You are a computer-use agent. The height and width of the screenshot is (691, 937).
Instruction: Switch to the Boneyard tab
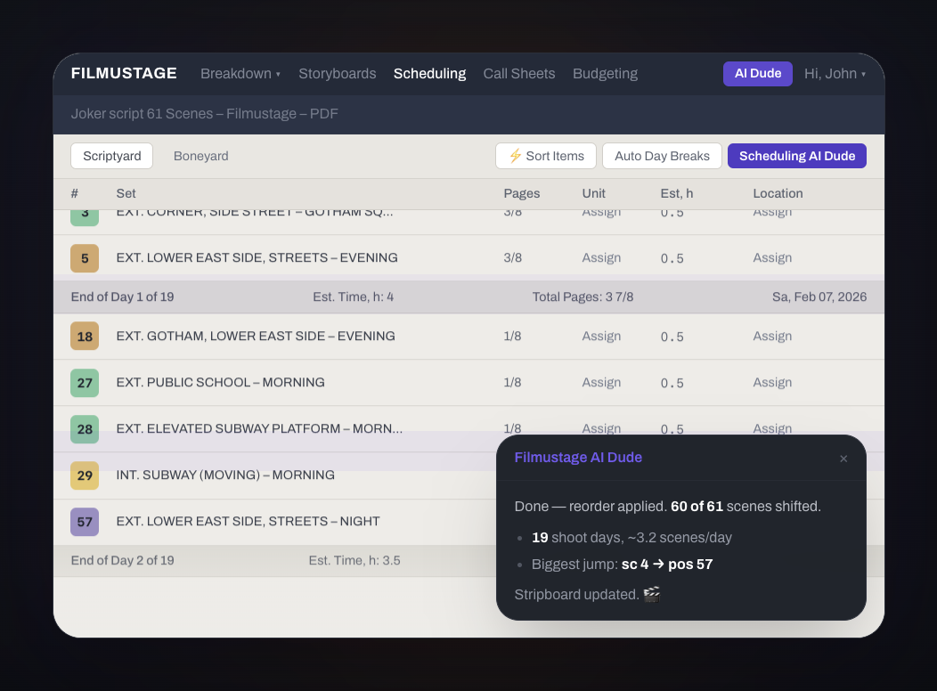200,156
